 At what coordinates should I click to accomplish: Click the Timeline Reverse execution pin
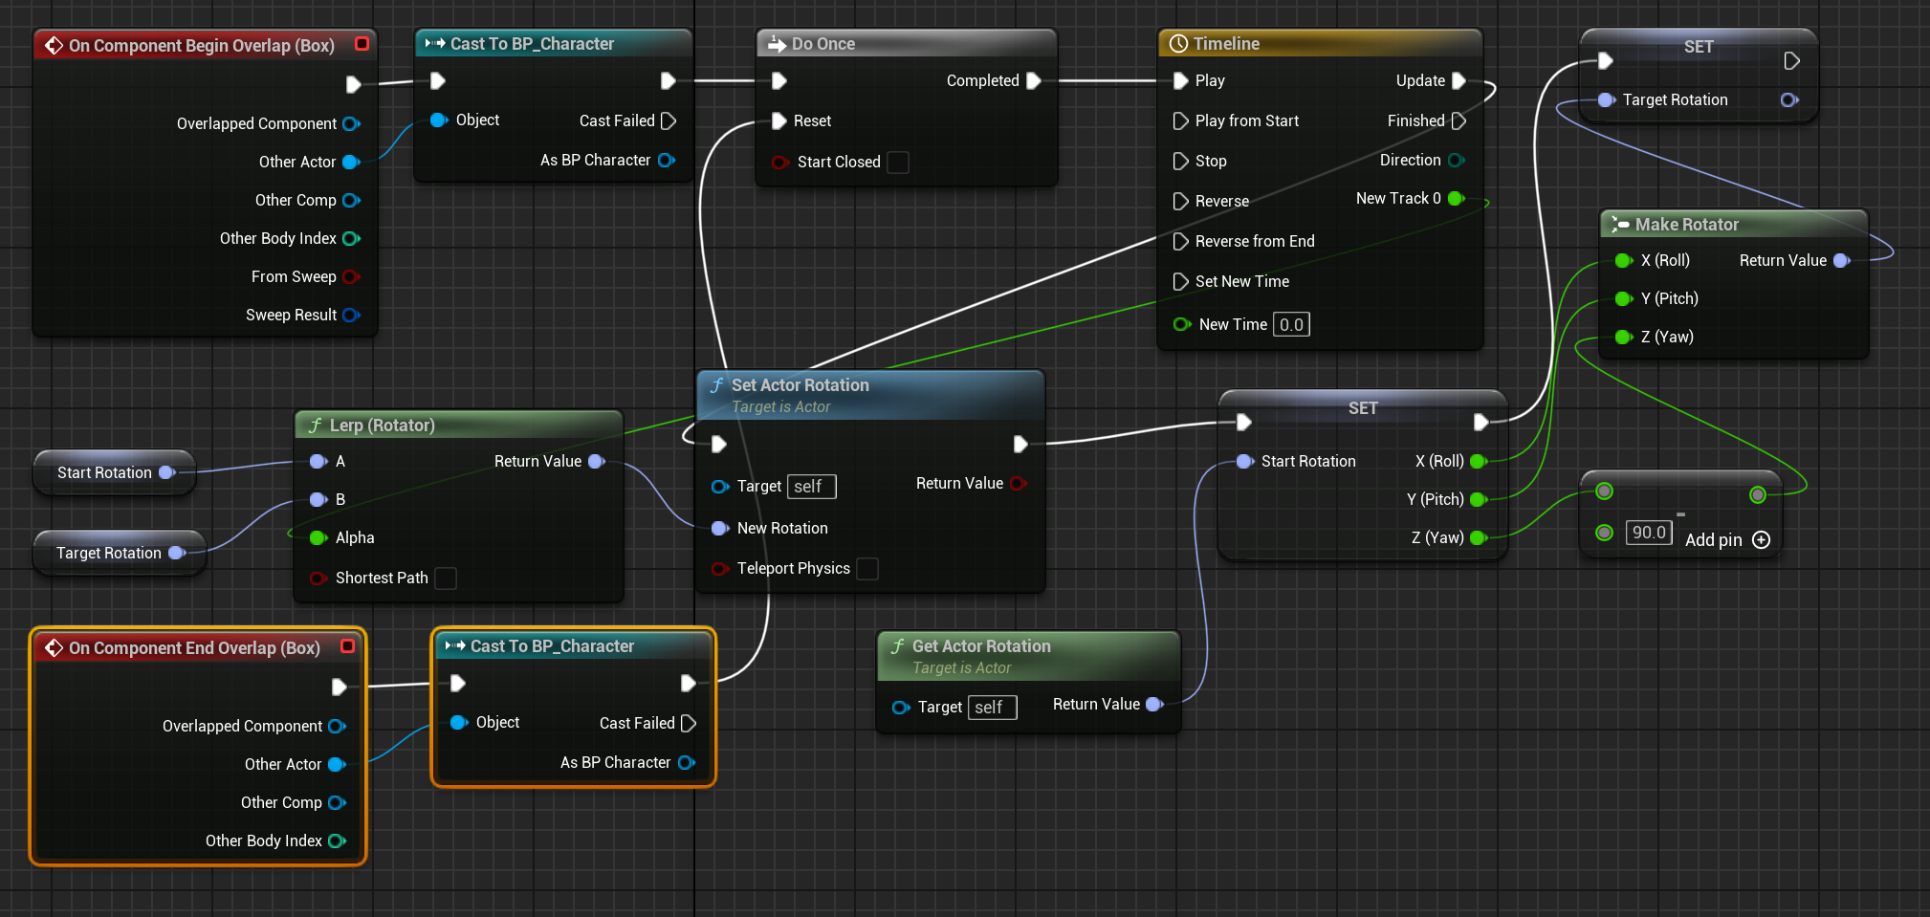(1180, 202)
